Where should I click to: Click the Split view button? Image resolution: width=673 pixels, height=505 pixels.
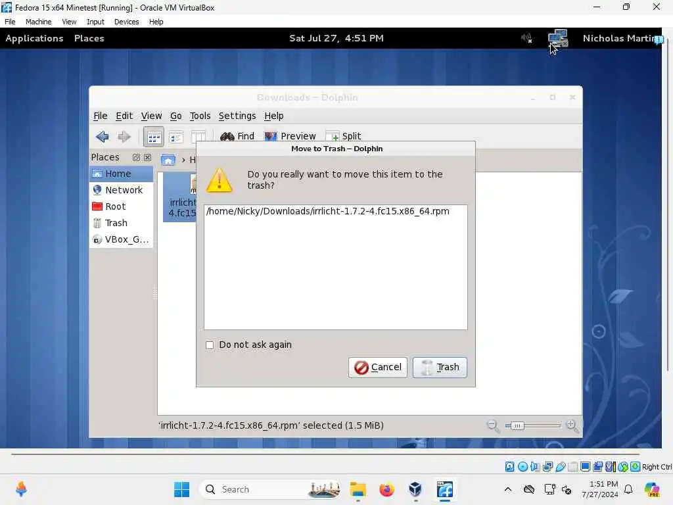coord(343,136)
